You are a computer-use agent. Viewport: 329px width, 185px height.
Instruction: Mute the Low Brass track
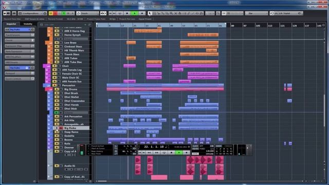57,43
